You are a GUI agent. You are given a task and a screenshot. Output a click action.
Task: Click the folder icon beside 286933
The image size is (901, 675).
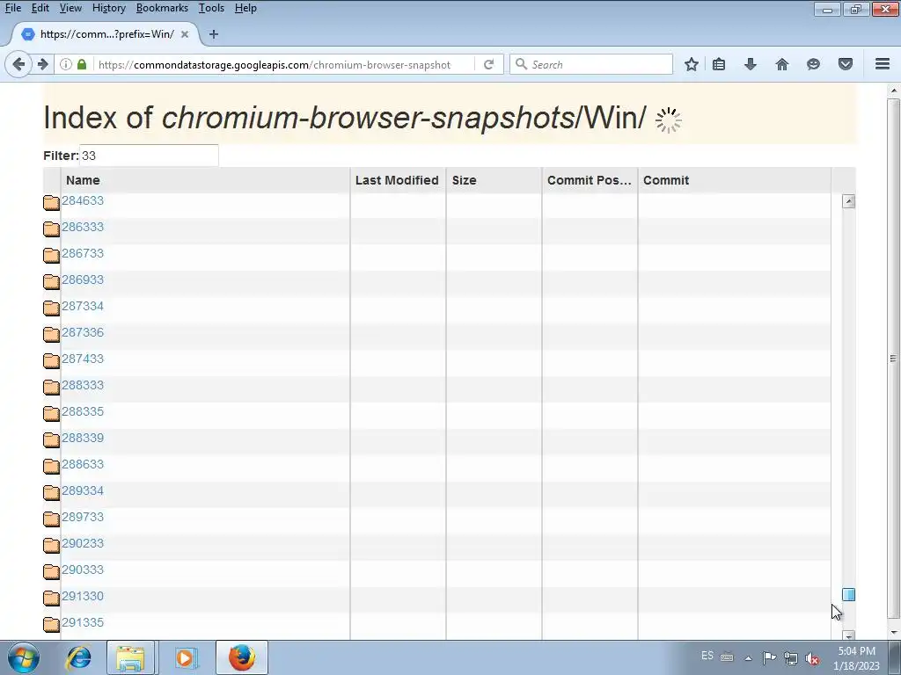tap(51, 281)
